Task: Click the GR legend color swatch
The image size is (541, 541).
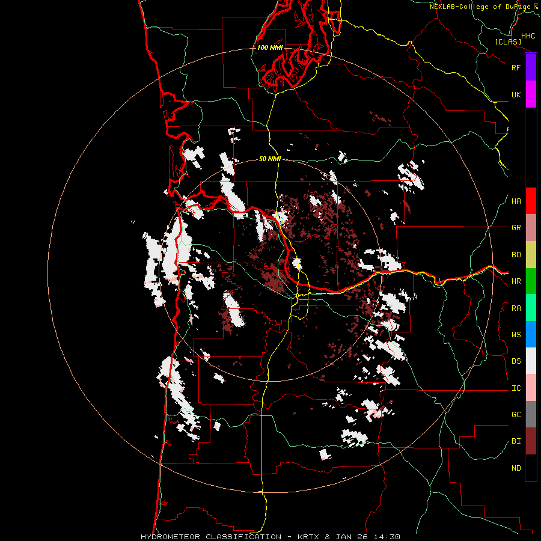Action: click(x=531, y=228)
